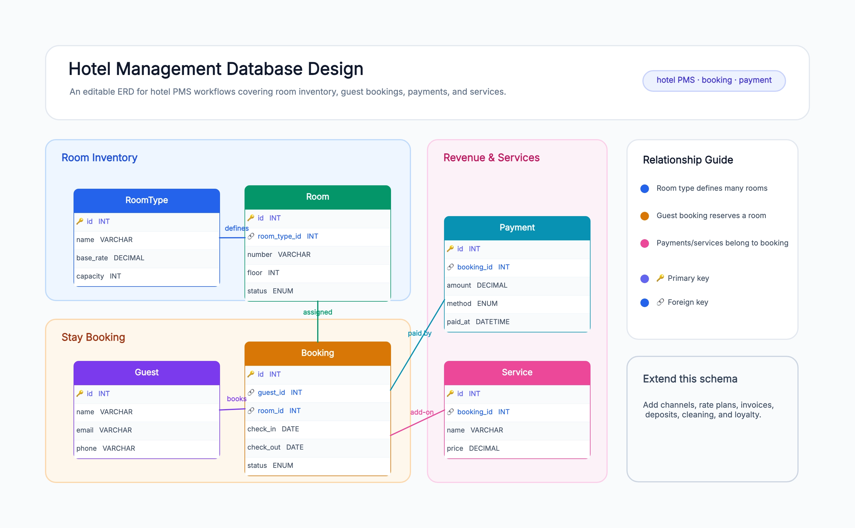Click the add-on relationship label
The image size is (855, 528).
pos(422,412)
